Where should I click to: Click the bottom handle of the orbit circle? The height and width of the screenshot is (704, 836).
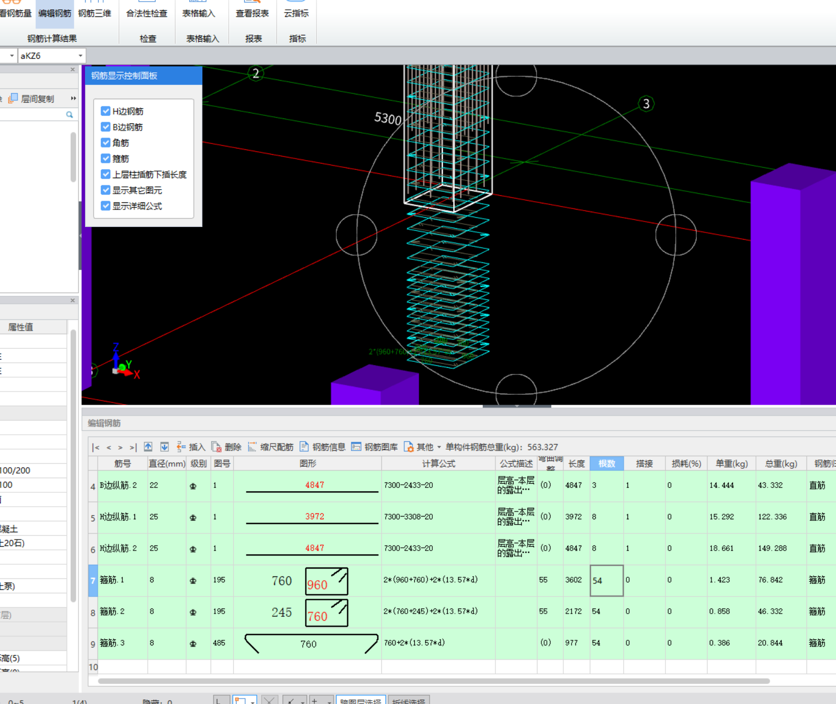tap(516, 390)
